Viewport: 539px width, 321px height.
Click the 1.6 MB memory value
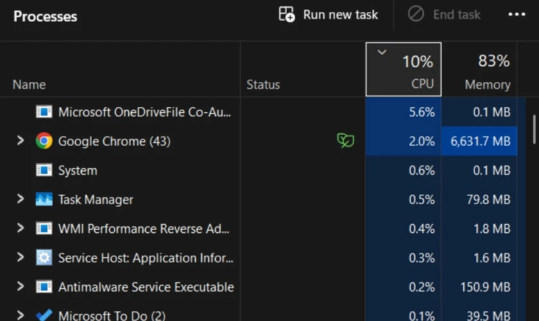[x=492, y=258]
